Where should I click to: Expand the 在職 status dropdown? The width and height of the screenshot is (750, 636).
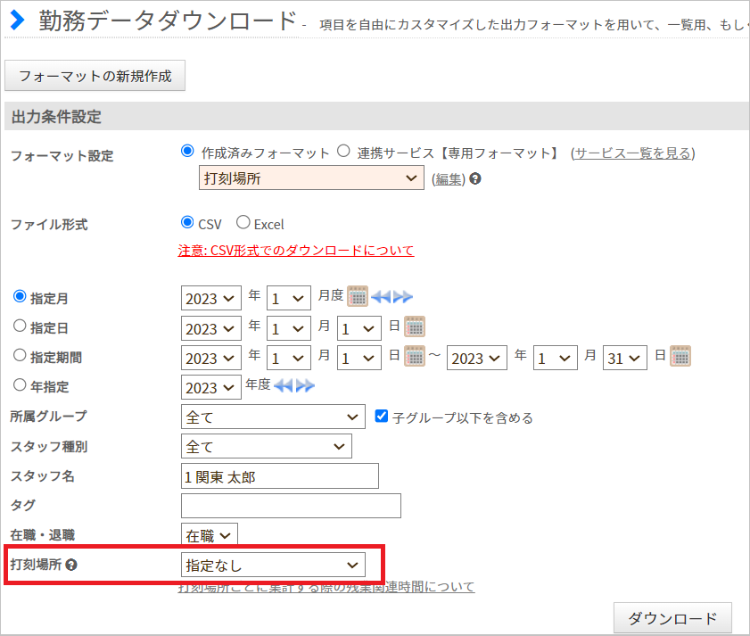[x=210, y=535]
